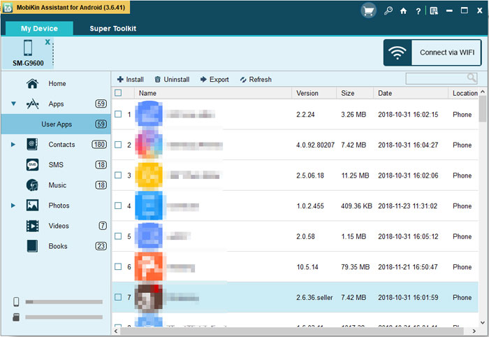489x337 pixels.
Task: Check the checkbox for app row 1
Action: pos(118,115)
